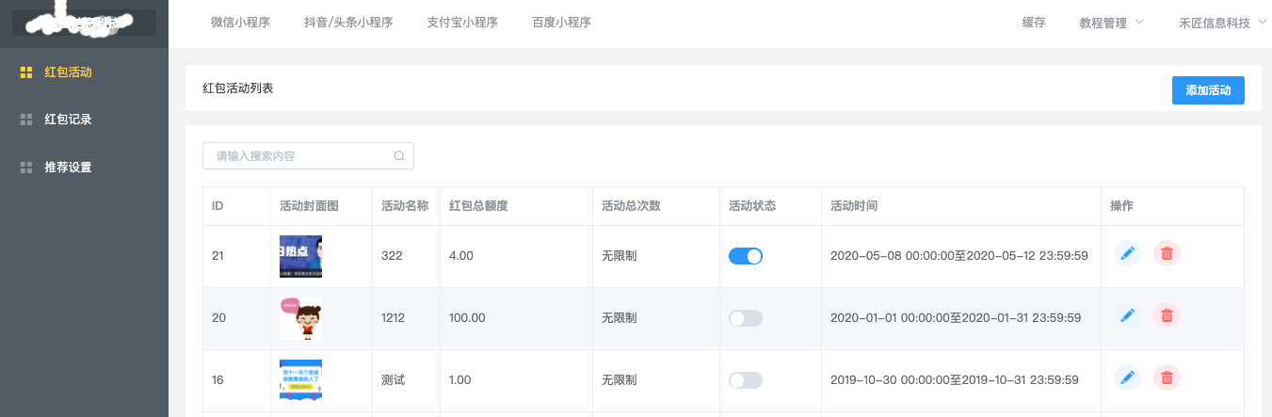Image resolution: width=1272 pixels, height=417 pixels.
Task: Click the search magnifier icon in search box
Action: [399, 156]
